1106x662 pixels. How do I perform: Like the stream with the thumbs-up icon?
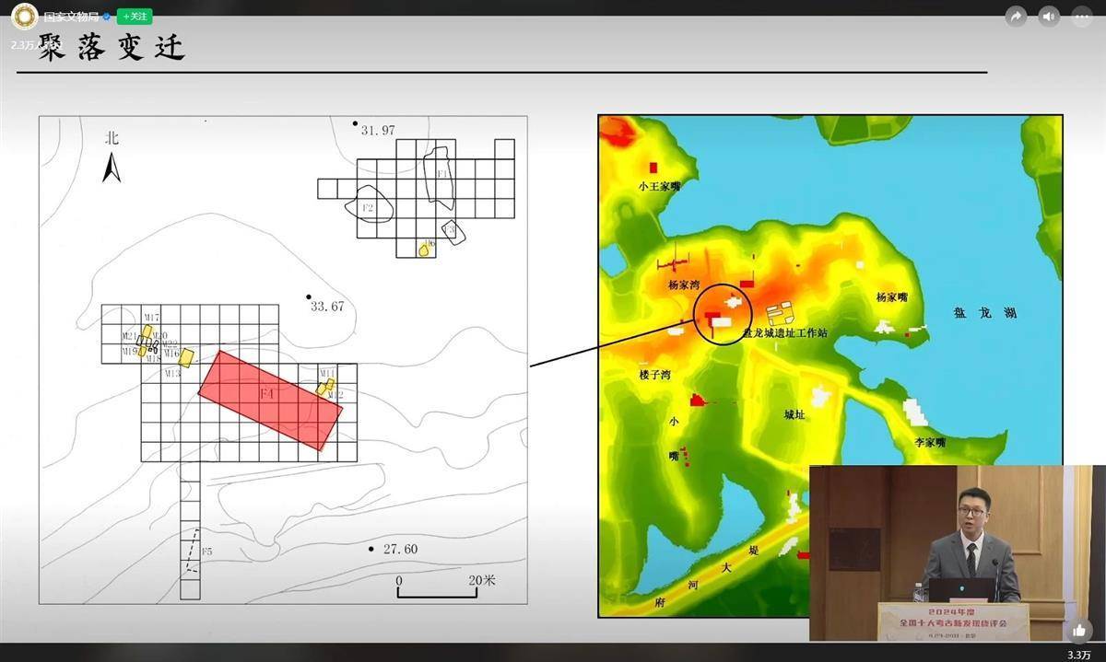coord(1079,630)
